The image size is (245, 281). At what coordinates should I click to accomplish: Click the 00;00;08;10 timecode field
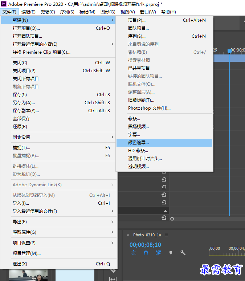pos(145,245)
